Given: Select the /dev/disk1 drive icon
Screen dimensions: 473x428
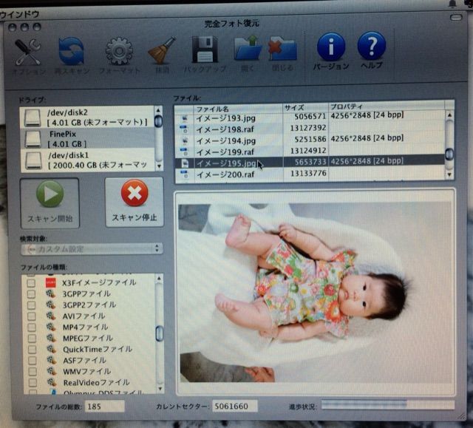Looking at the screenshot, I should [x=33, y=160].
